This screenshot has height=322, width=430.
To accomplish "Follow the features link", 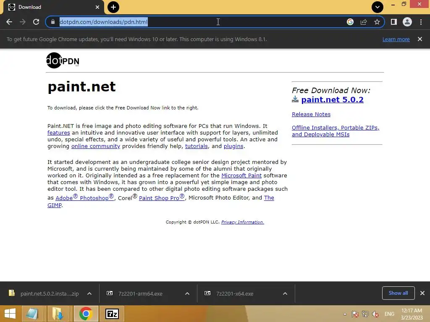I will click(59, 133).
